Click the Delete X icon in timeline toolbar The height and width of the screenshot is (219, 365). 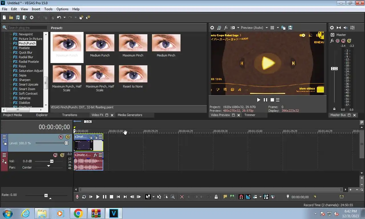pyautogui.click(x=182, y=197)
